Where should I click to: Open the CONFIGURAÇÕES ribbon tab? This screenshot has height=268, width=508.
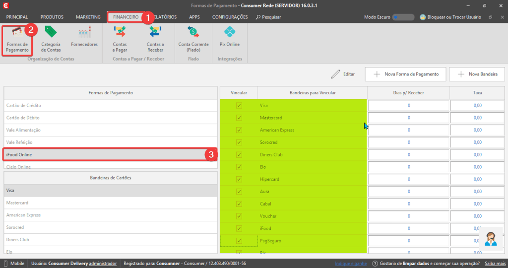230,17
